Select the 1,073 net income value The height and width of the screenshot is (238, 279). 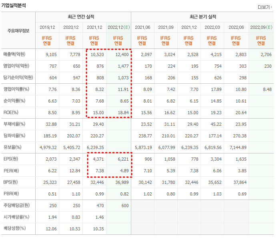[123, 78]
